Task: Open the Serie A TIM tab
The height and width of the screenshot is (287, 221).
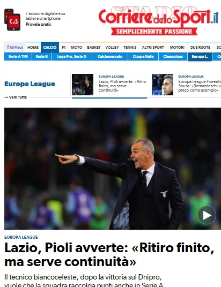Action: tap(18, 57)
